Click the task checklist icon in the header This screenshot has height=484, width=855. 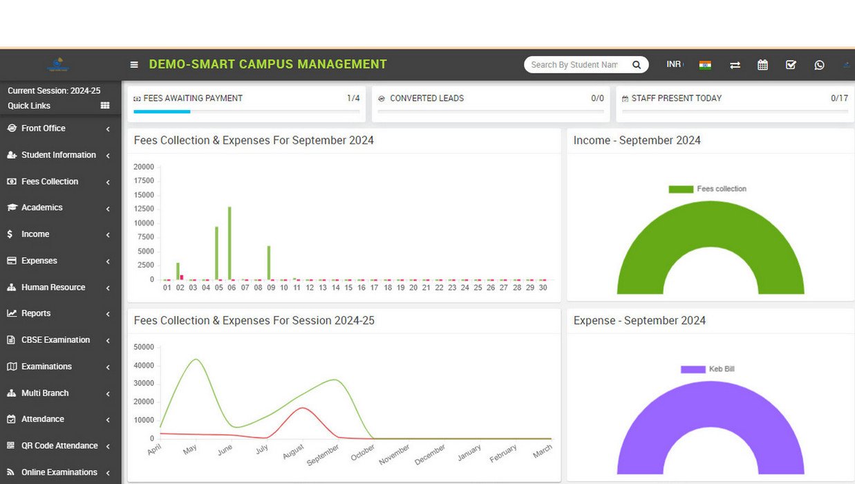(791, 65)
